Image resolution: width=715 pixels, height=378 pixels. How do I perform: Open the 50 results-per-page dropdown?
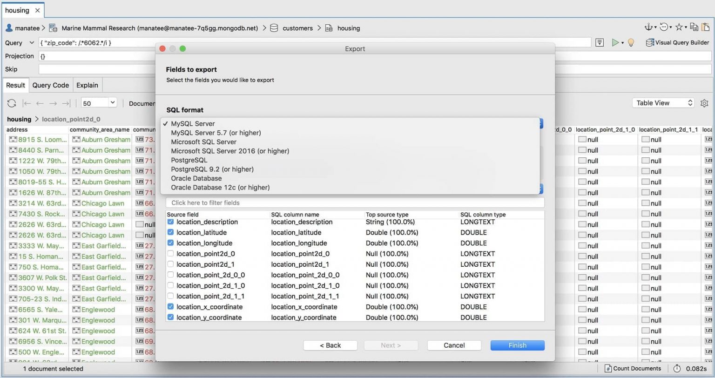tap(98, 103)
